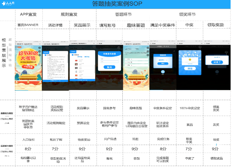
Task: Click the 用户筛选 cell
Action: pos(110,139)
